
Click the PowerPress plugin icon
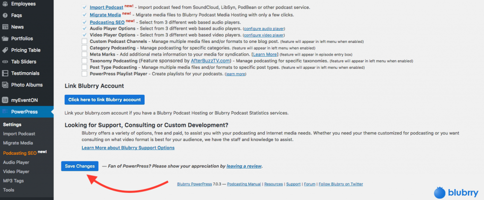pyautogui.click(x=5, y=112)
